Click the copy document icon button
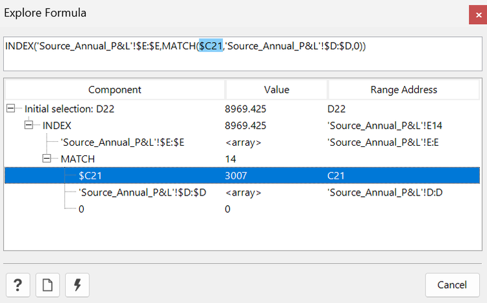The width and height of the screenshot is (487, 303). pyautogui.click(x=47, y=285)
